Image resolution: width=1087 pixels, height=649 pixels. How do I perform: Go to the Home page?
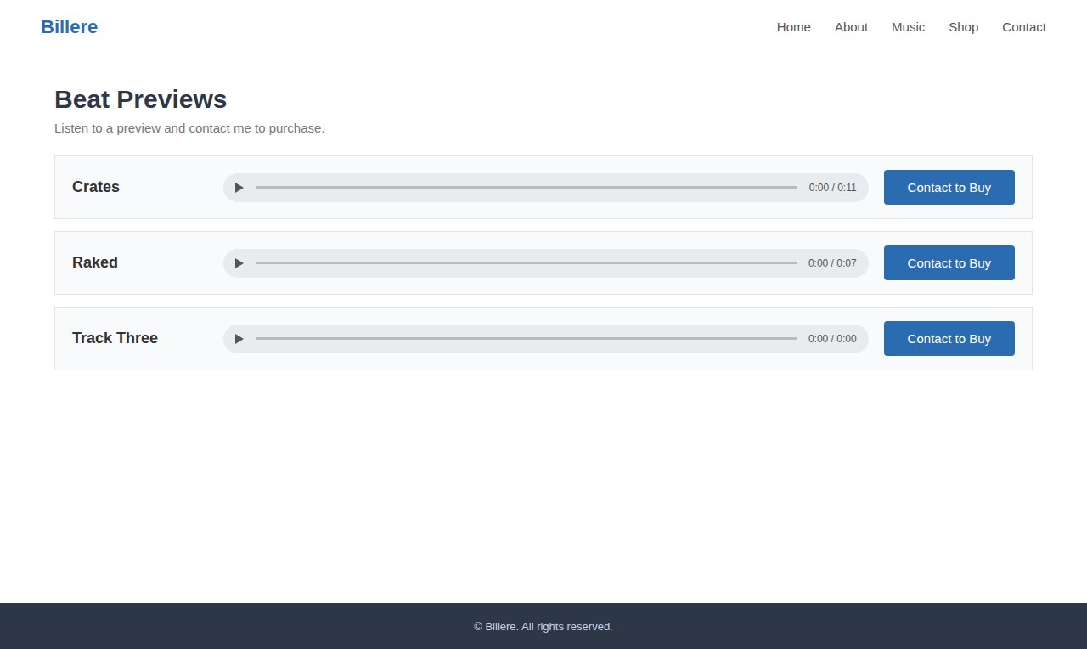pos(794,27)
